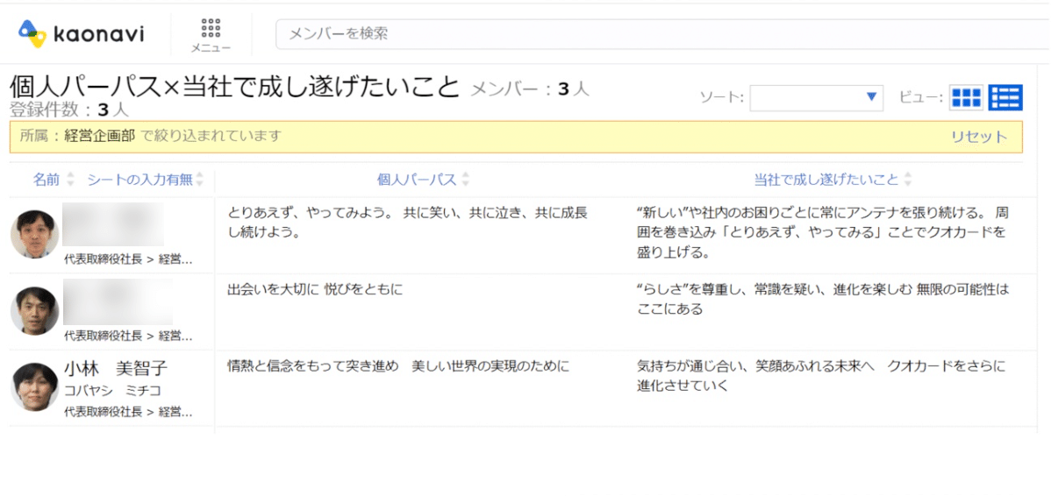The width and height of the screenshot is (1051, 496).
Task: Open the second member's profile photo
Action: [x=35, y=310]
